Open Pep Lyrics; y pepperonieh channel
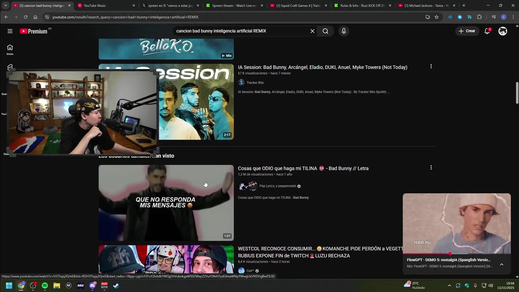Viewport: 519px width, 292px height. 278,186
